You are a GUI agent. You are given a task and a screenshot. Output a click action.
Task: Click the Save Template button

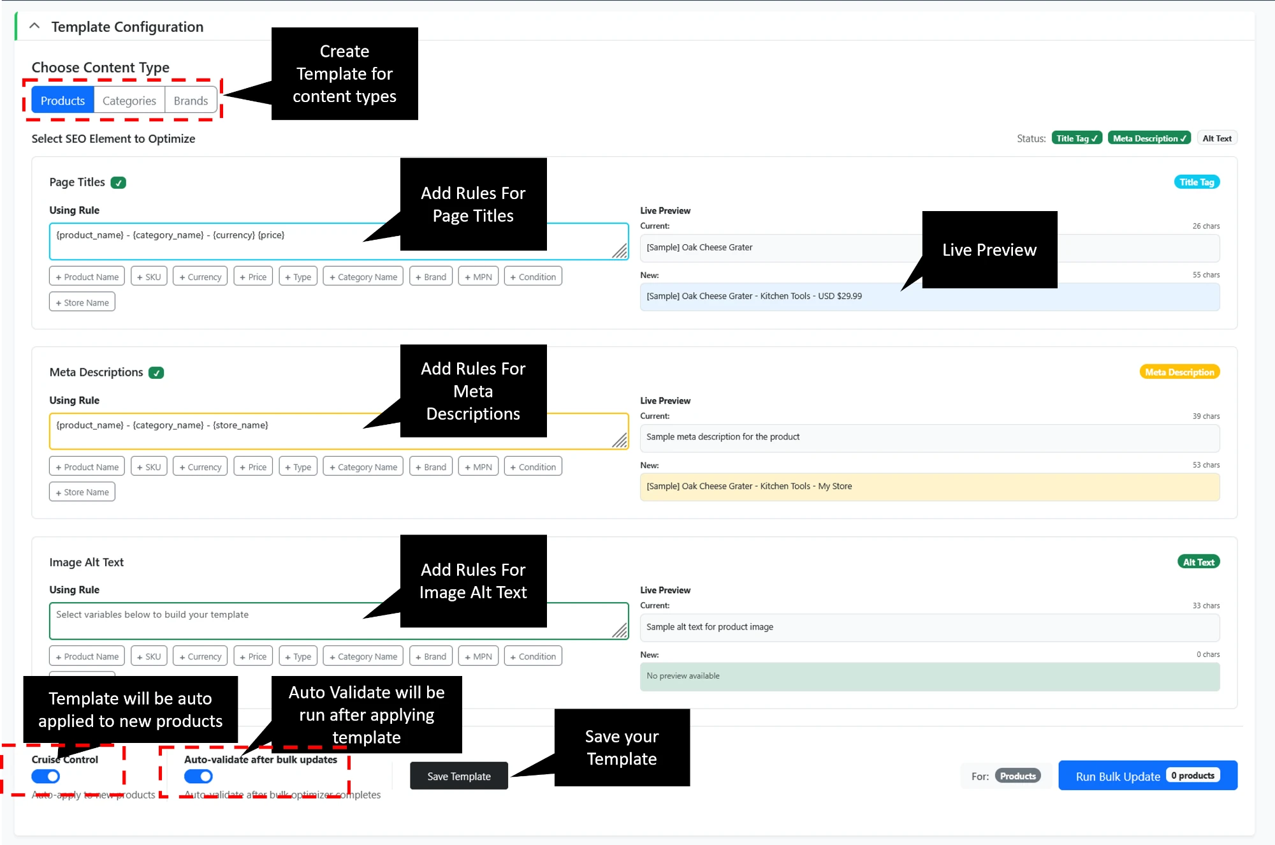[x=458, y=775]
